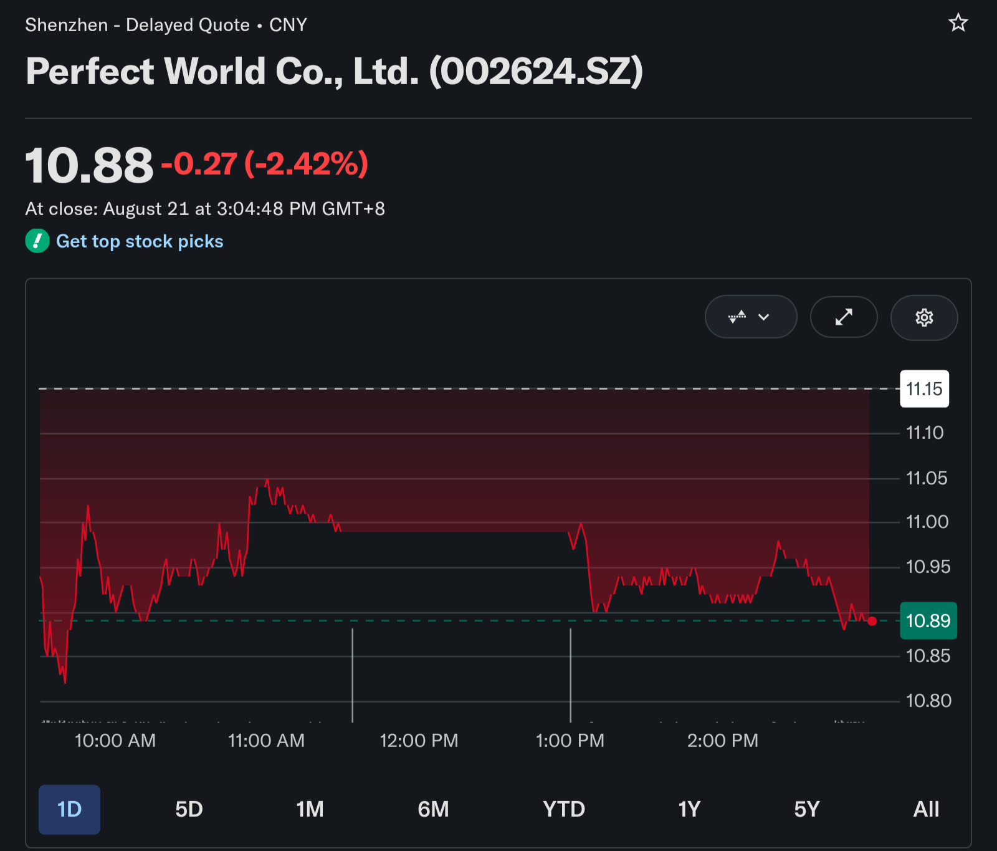Open chart type dropdown

(x=751, y=317)
